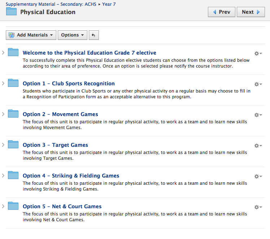The width and height of the screenshot is (270, 239).
Task: Expand the Option 5 Net & Court chevron
Action: (3, 206)
